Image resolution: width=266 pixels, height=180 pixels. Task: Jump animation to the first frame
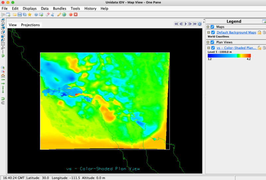click(x=176, y=24)
